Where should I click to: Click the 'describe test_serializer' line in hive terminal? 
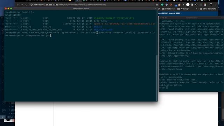point(178,80)
